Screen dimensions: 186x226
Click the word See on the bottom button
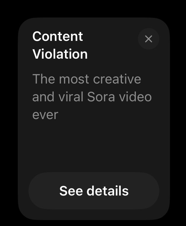click(71, 191)
